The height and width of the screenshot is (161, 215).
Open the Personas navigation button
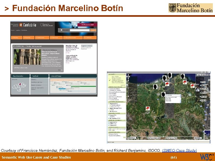point(28,38)
